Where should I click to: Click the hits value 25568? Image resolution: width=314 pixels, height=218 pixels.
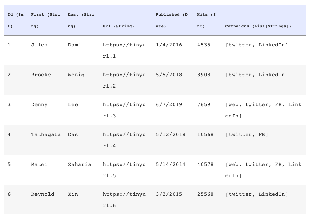pyautogui.click(x=205, y=194)
